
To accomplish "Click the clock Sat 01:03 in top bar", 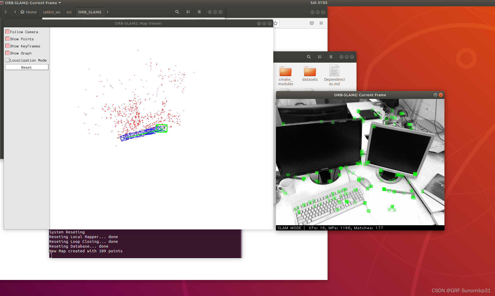I will 319,3.
